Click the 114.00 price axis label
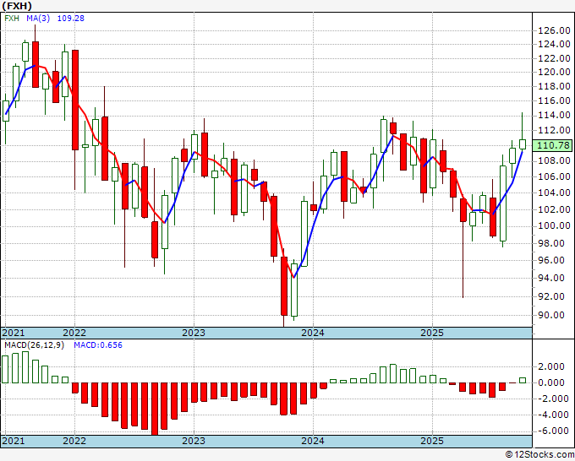This screenshot has width=575, height=461. point(554,116)
